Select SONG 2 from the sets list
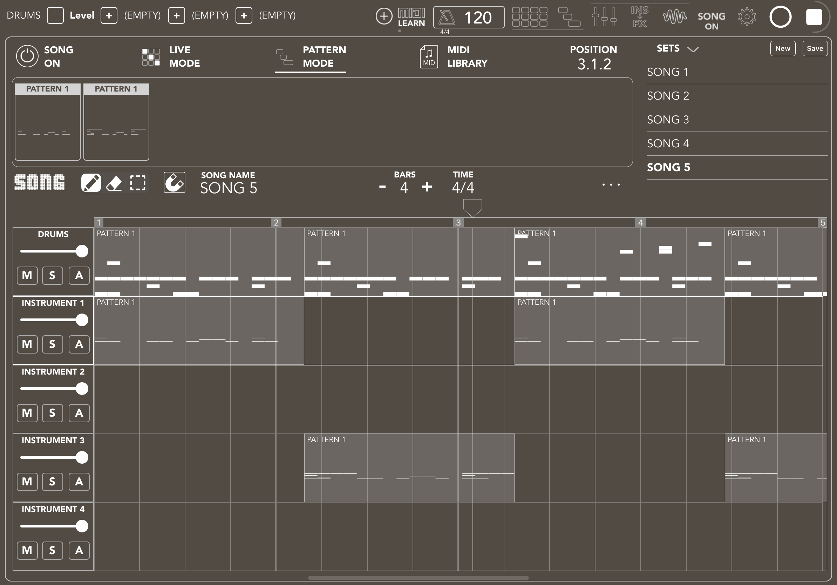The height and width of the screenshot is (585, 837). (x=737, y=96)
